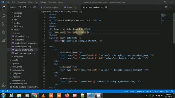Open the Debug view in activity bar
175x98 pixels.
coord(4,32)
